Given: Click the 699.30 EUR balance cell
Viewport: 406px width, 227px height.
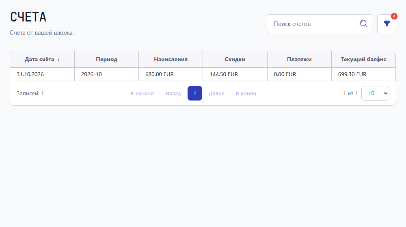Looking at the screenshot, I should [363, 74].
